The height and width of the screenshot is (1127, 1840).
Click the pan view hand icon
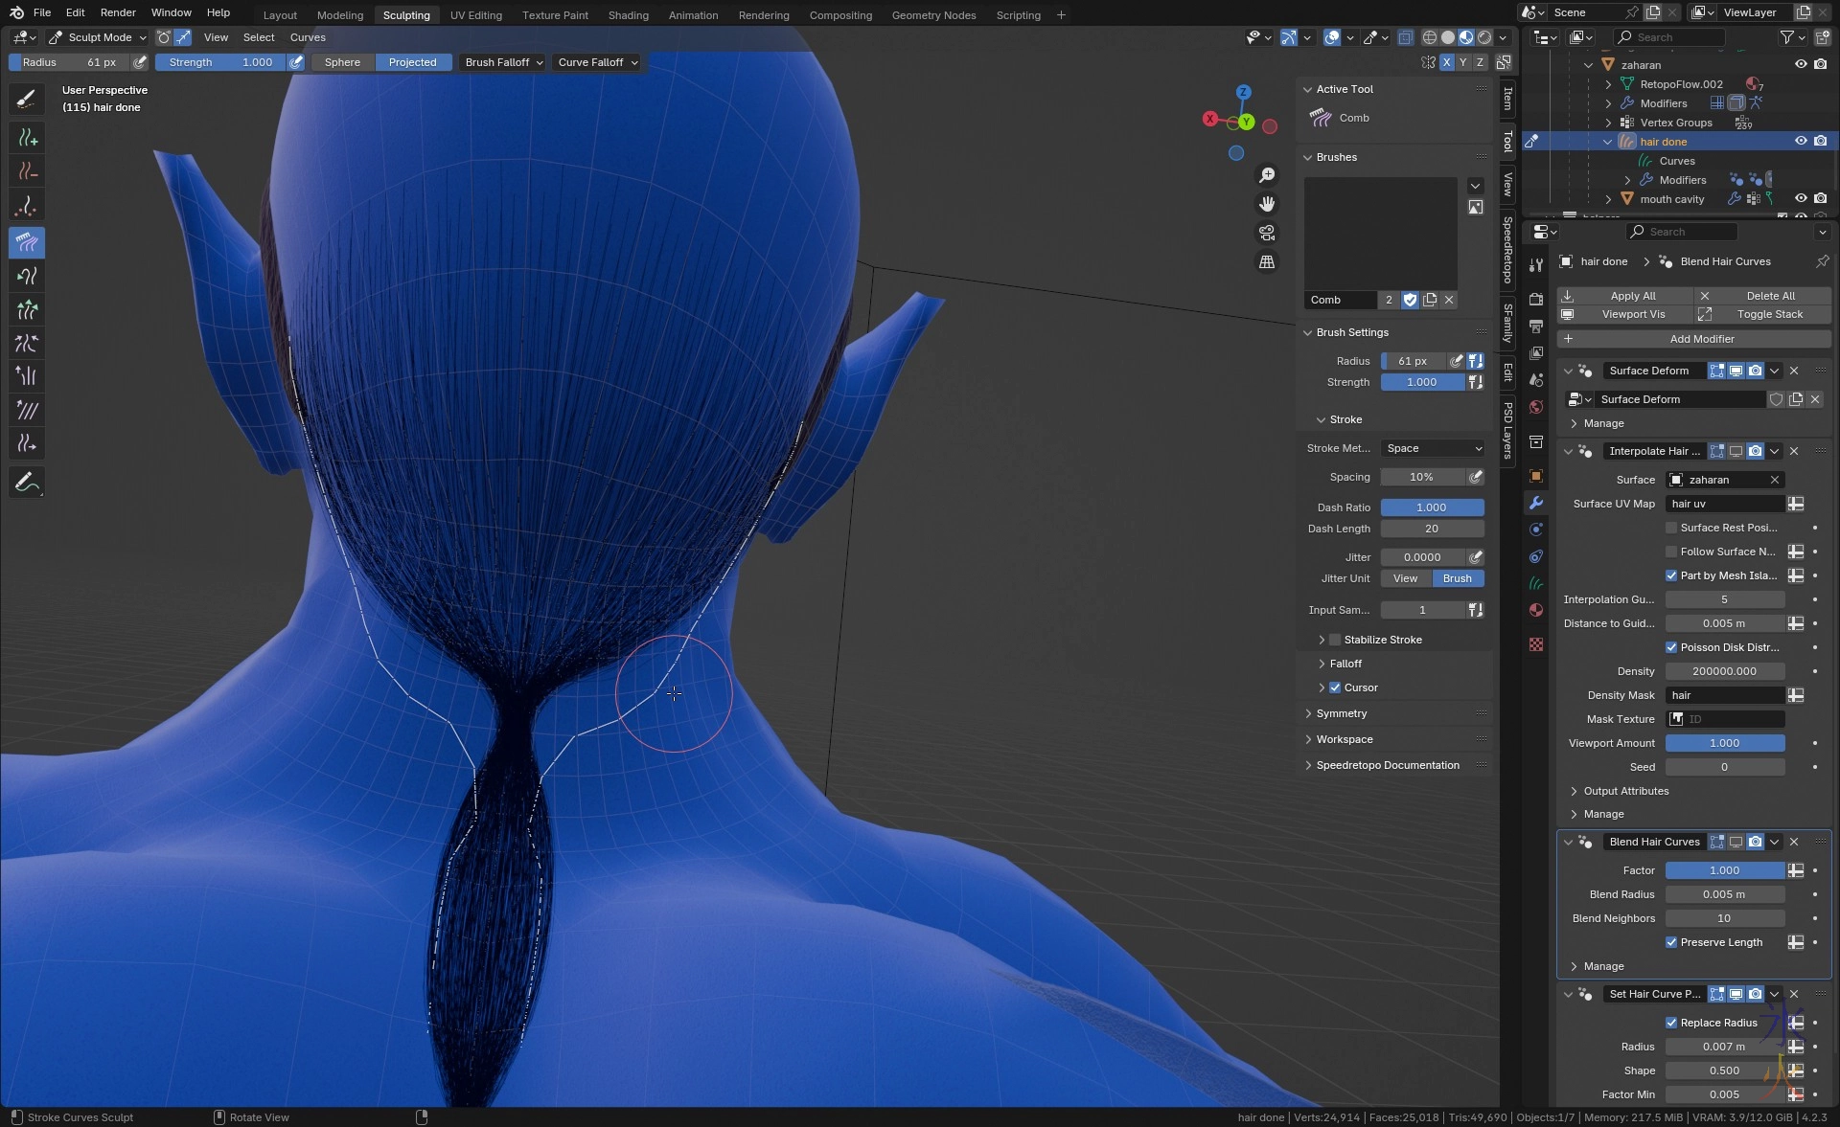point(1267,204)
